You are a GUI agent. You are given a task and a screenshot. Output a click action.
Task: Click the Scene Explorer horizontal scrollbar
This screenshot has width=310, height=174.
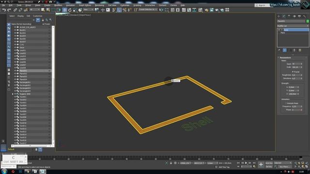pyautogui.click(x=31, y=146)
